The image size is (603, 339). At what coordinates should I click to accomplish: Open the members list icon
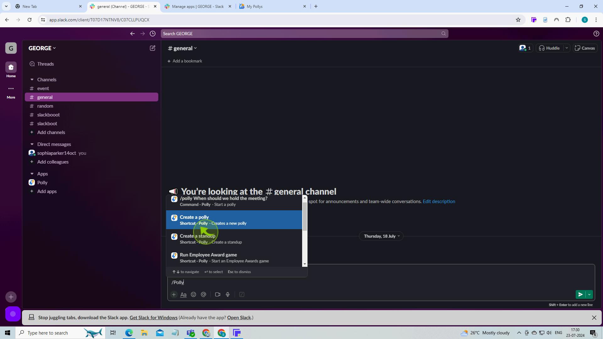pos(525,48)
